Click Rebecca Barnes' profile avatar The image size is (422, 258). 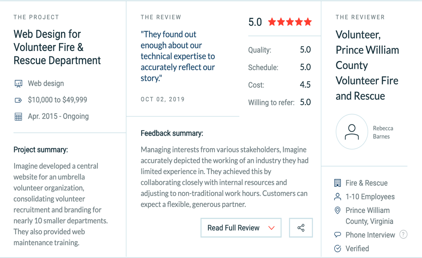coord(352,132)
